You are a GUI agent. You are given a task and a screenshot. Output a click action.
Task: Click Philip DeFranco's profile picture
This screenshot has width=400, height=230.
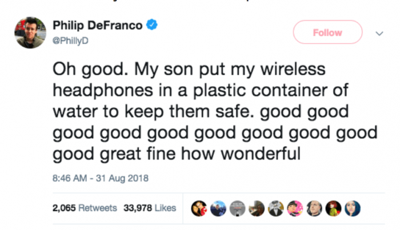[x=30, y=33]
